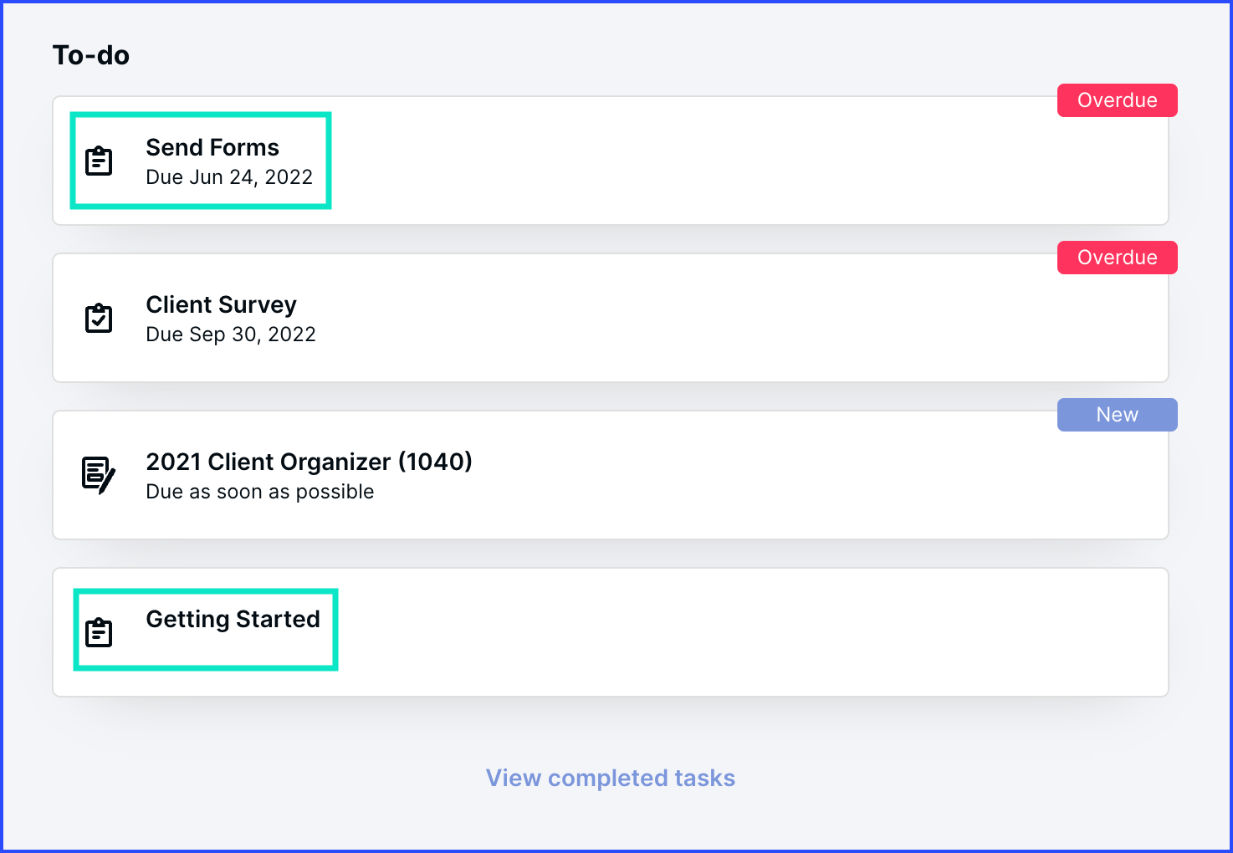
Task: Open the Send Forms task title
Action: (212, 147)
